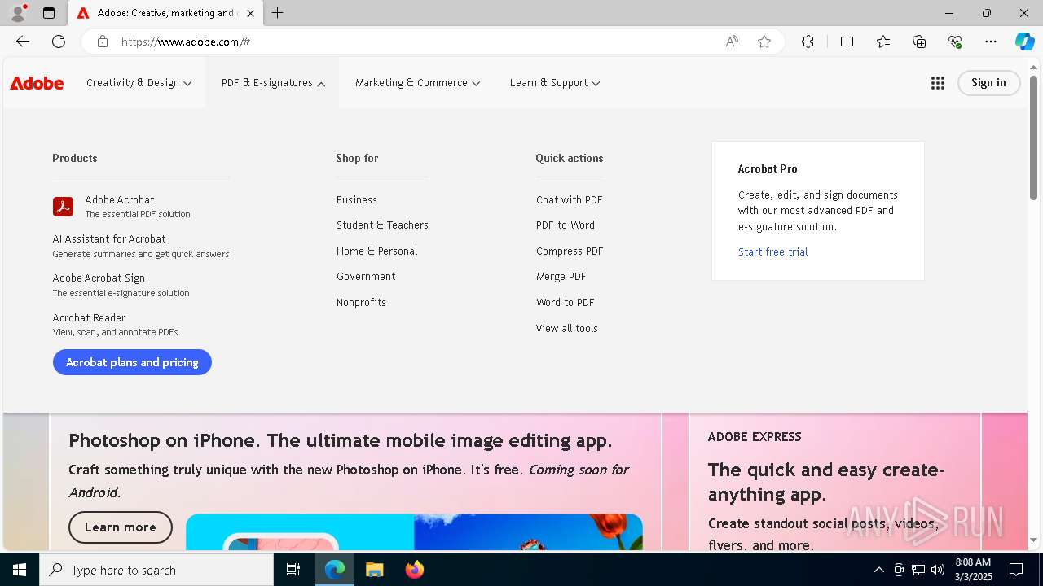Shop for Home & Personal
The width and height of the screenshot is (1043, 586).
coord(376,251)
